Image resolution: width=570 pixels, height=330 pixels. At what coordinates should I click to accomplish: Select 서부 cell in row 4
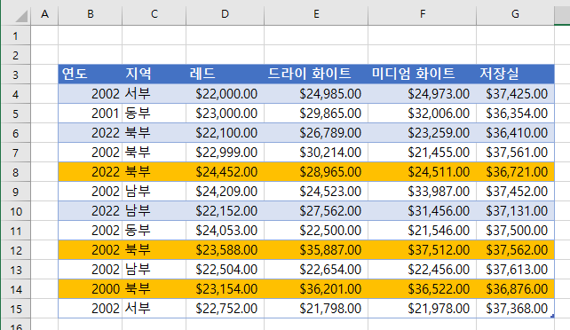click(x=154, y=94)
